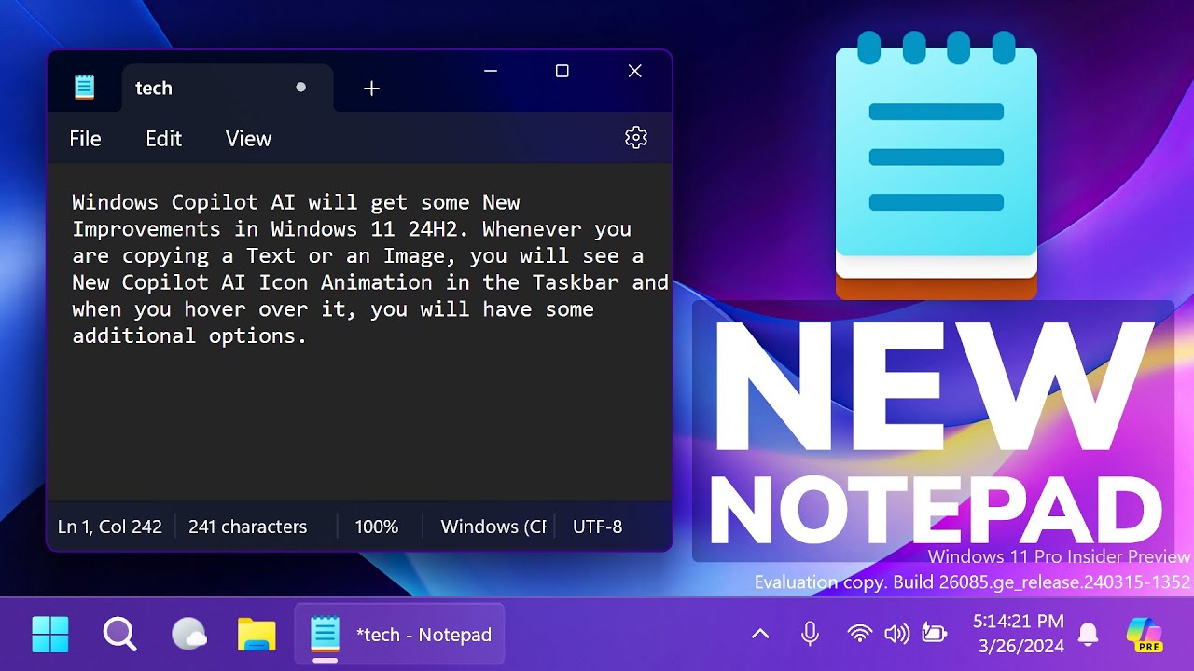1194x671 pixels.
Task: Click the *tech - Notepad taskbar button
Action: (399, 635)
